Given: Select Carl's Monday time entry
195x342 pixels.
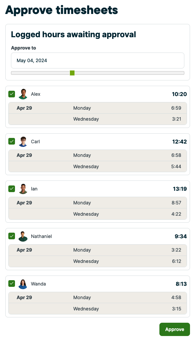Looking at the screenshot, I should tap(97, 155).
